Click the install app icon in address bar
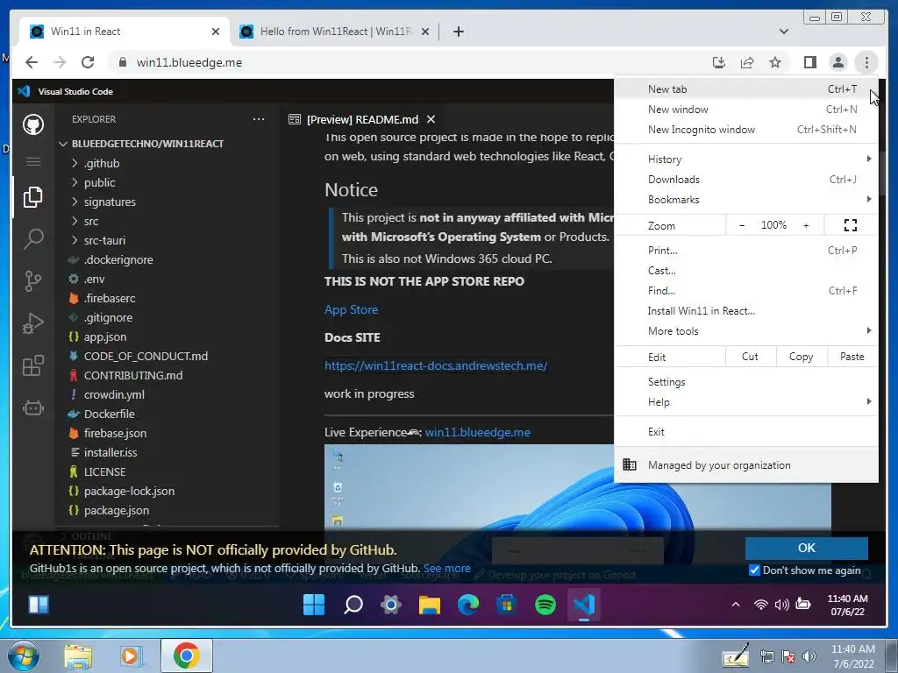The height and width of the screenshot is (673, 898). 719,62
